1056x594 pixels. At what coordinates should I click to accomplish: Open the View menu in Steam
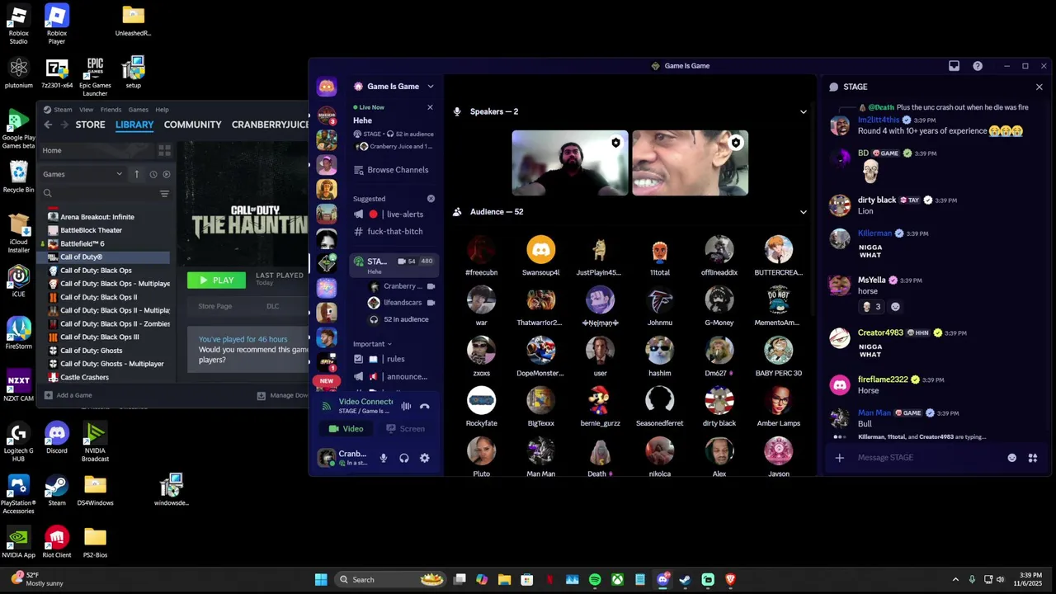[x=86, y=110]
